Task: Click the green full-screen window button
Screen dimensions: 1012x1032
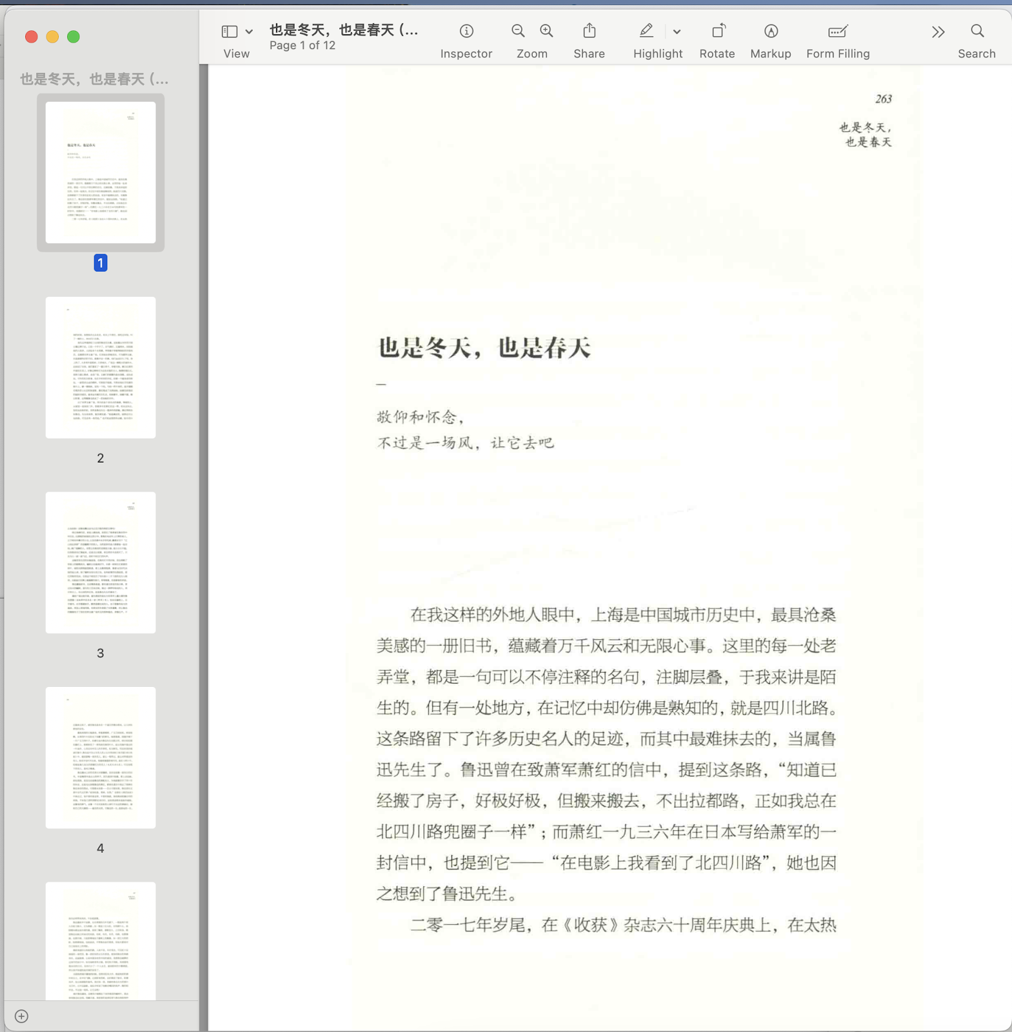Action: click(74, 37)
